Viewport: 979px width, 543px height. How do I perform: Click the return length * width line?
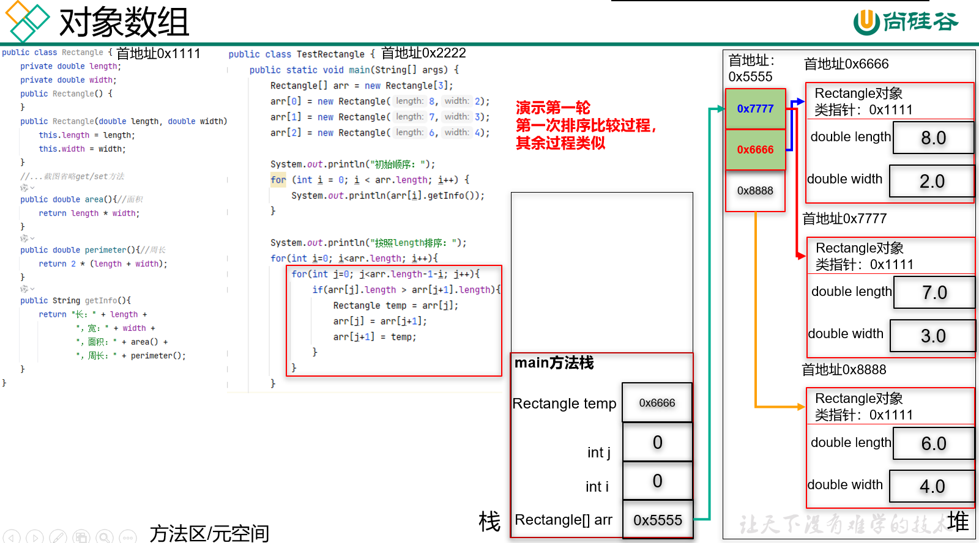tap(89, 213)
